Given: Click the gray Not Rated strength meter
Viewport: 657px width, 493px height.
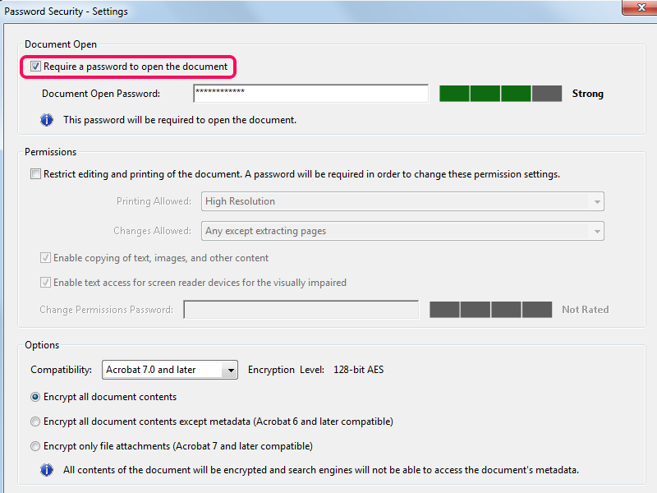Looking at the screenshot, I should (490, 310).
